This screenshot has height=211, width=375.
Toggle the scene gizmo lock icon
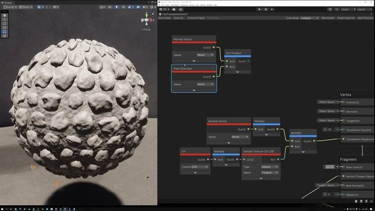pyautogui.click(x=153, y=14)
